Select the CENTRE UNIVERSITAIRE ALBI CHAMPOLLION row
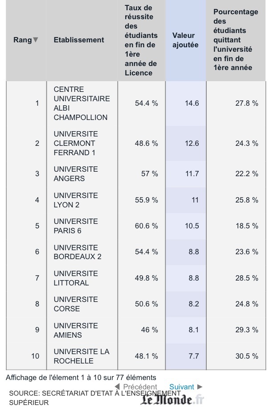This screenshot has width=270, height=409. click(81, 103)
